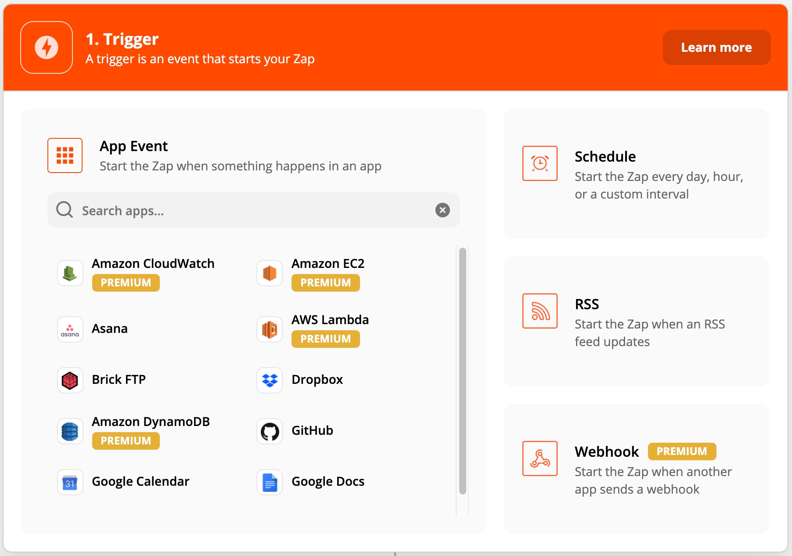Image resolution: width=792 pixels, height=556 pixels.
Task: Select the Schedule trigger title
Action: pyautogui.click(x=605, y=157)
